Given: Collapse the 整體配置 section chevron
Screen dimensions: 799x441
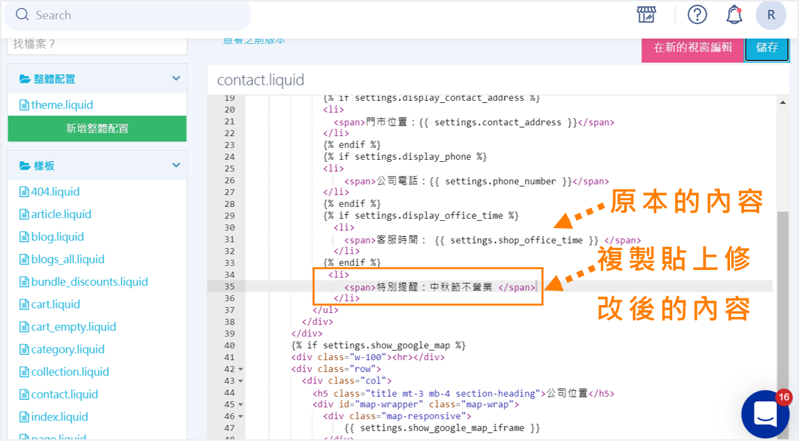Looking at the screenshot, I should click(x=176, y=78).
